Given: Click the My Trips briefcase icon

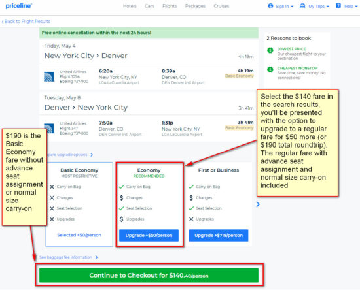Looking at the screenshot, I should [302, 6].
